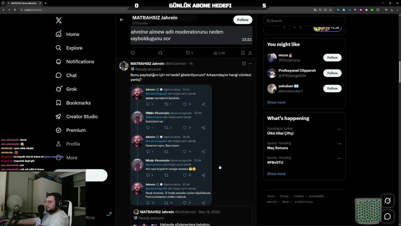The height and width of the screenshot is (226, 401).
Task: Expand the More menu in the sidebar
Action: click(66, 158)
